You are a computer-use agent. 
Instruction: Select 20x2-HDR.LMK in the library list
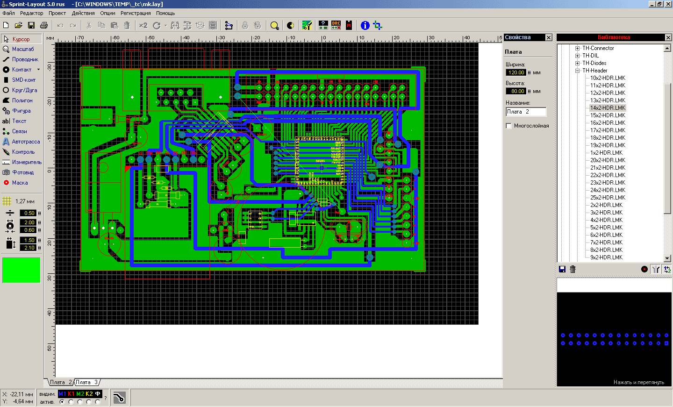point(608,160)
